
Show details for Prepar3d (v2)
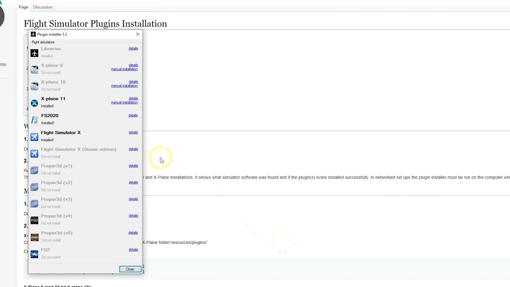coord(133,183)
